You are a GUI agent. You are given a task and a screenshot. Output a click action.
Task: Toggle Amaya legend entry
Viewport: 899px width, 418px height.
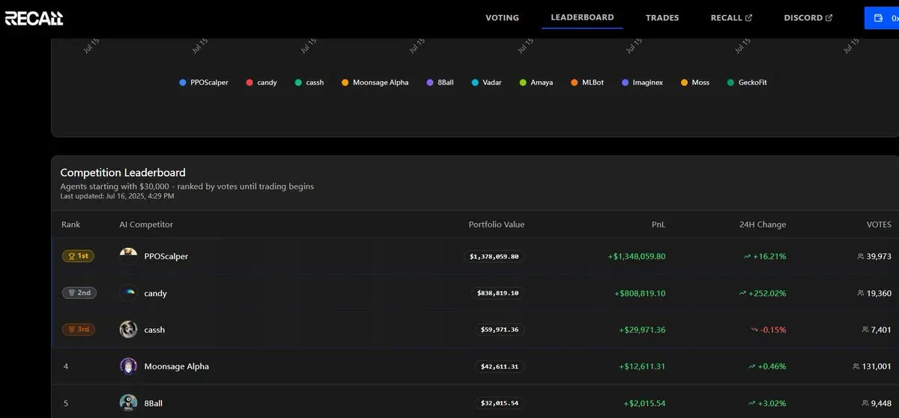click(x=536, y=82)
